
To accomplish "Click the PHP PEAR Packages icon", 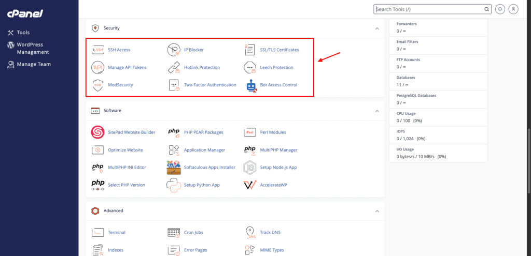I will click(174, 132).
